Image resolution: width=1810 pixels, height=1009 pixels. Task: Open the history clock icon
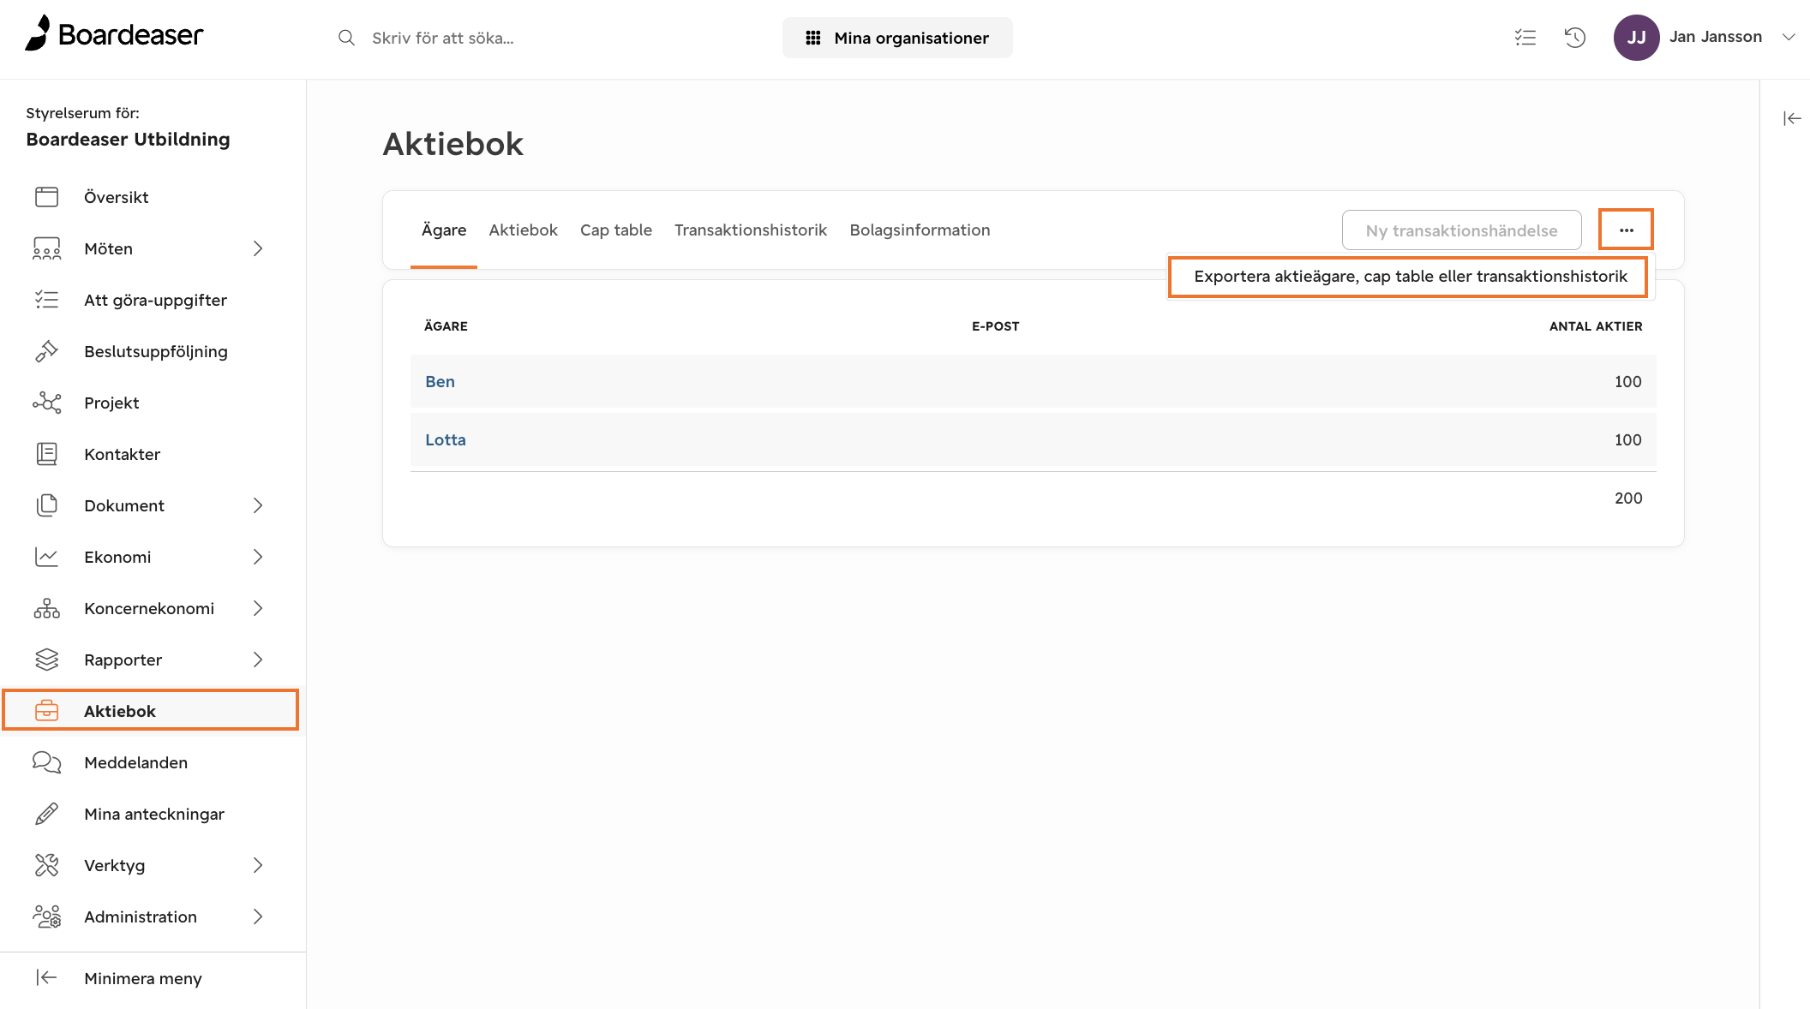click(x=1575, y=38)
